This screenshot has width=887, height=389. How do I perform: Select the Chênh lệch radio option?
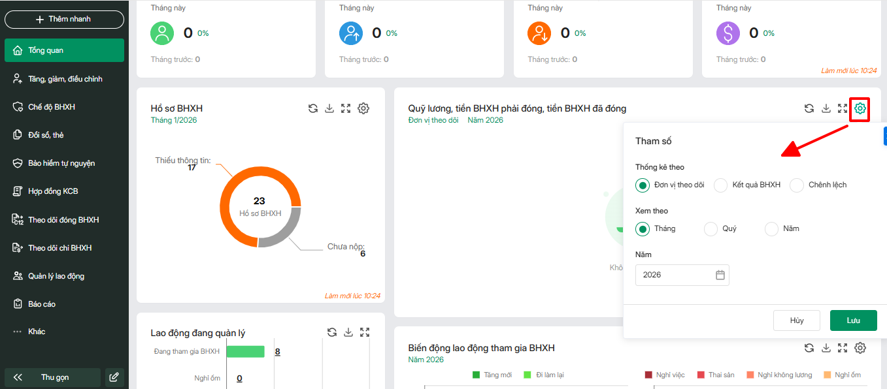click(x=796, y=185)
